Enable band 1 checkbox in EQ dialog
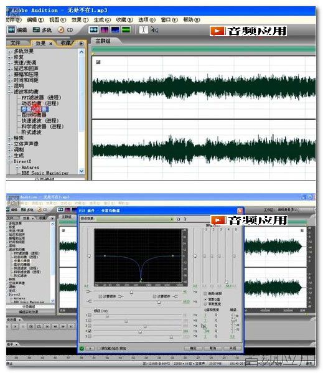The height and width of the screenshot is (373, 323). click(90, 315)
